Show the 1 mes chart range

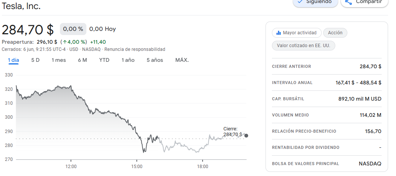pyautogui.click(x=59, y=60)
